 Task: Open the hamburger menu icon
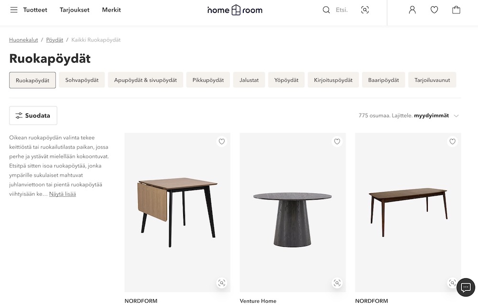click(x=14, y=10)
